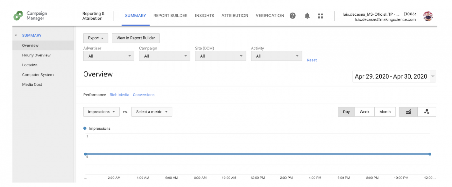Viewport: 452px width, 187px height.
Task: Open Hourly Overview in sidebar
Action: (x=36, y=55)
